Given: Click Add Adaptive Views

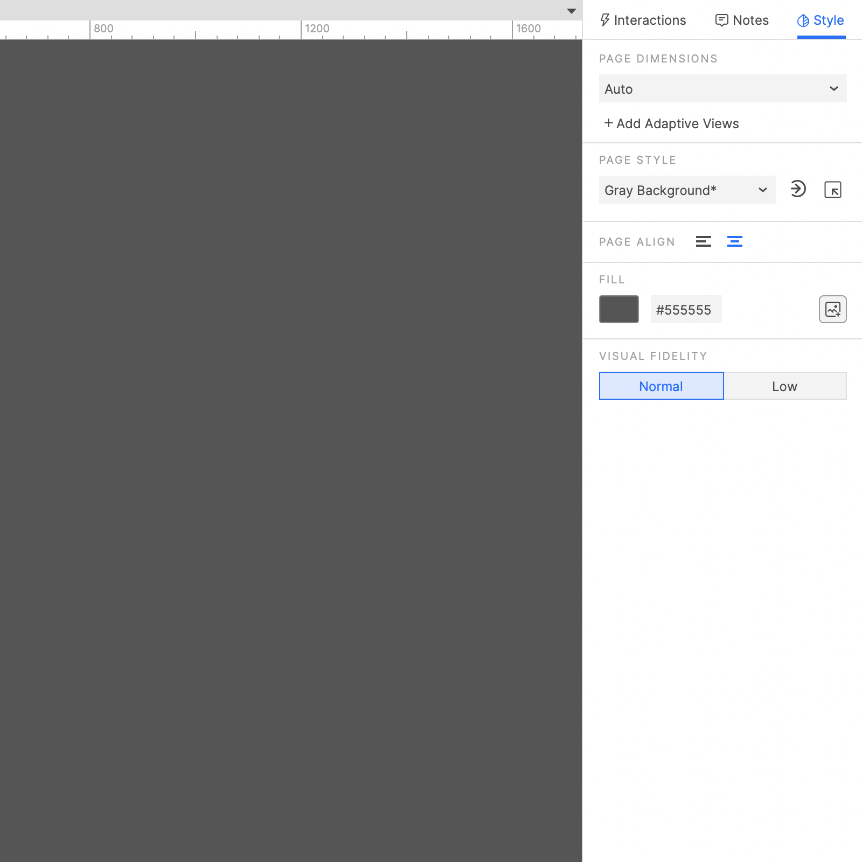Looking at the screenshot, I should point(672,123).
